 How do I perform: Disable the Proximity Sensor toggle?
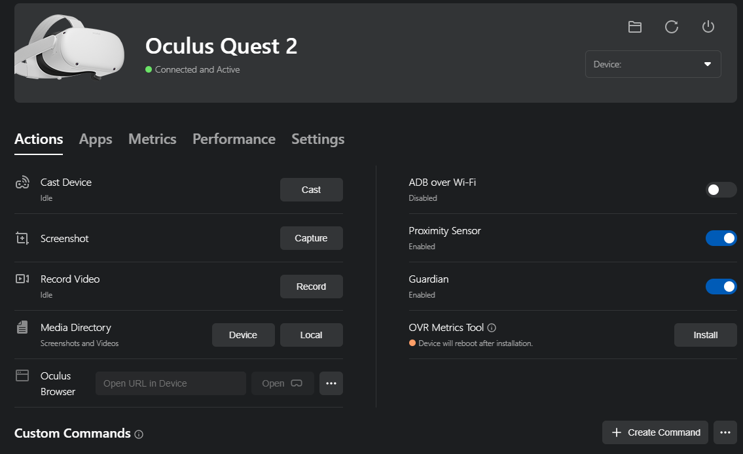(721, 238)
